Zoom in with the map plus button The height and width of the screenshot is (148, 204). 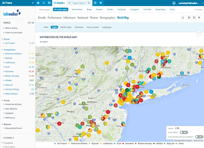[38, 49]
